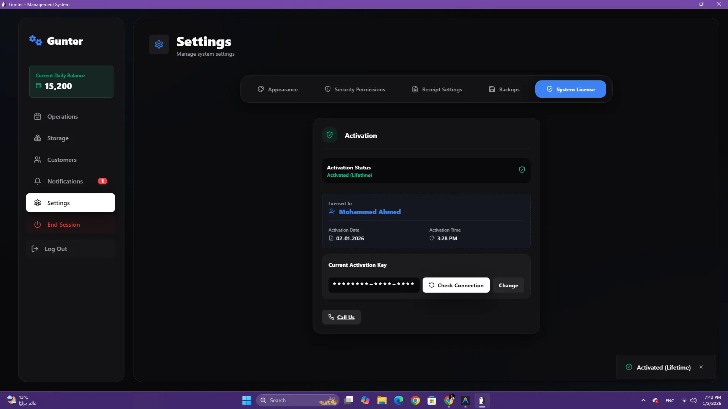Click the Log Out arrow icon
Screen dimensions: 728x409
point(35,249)
